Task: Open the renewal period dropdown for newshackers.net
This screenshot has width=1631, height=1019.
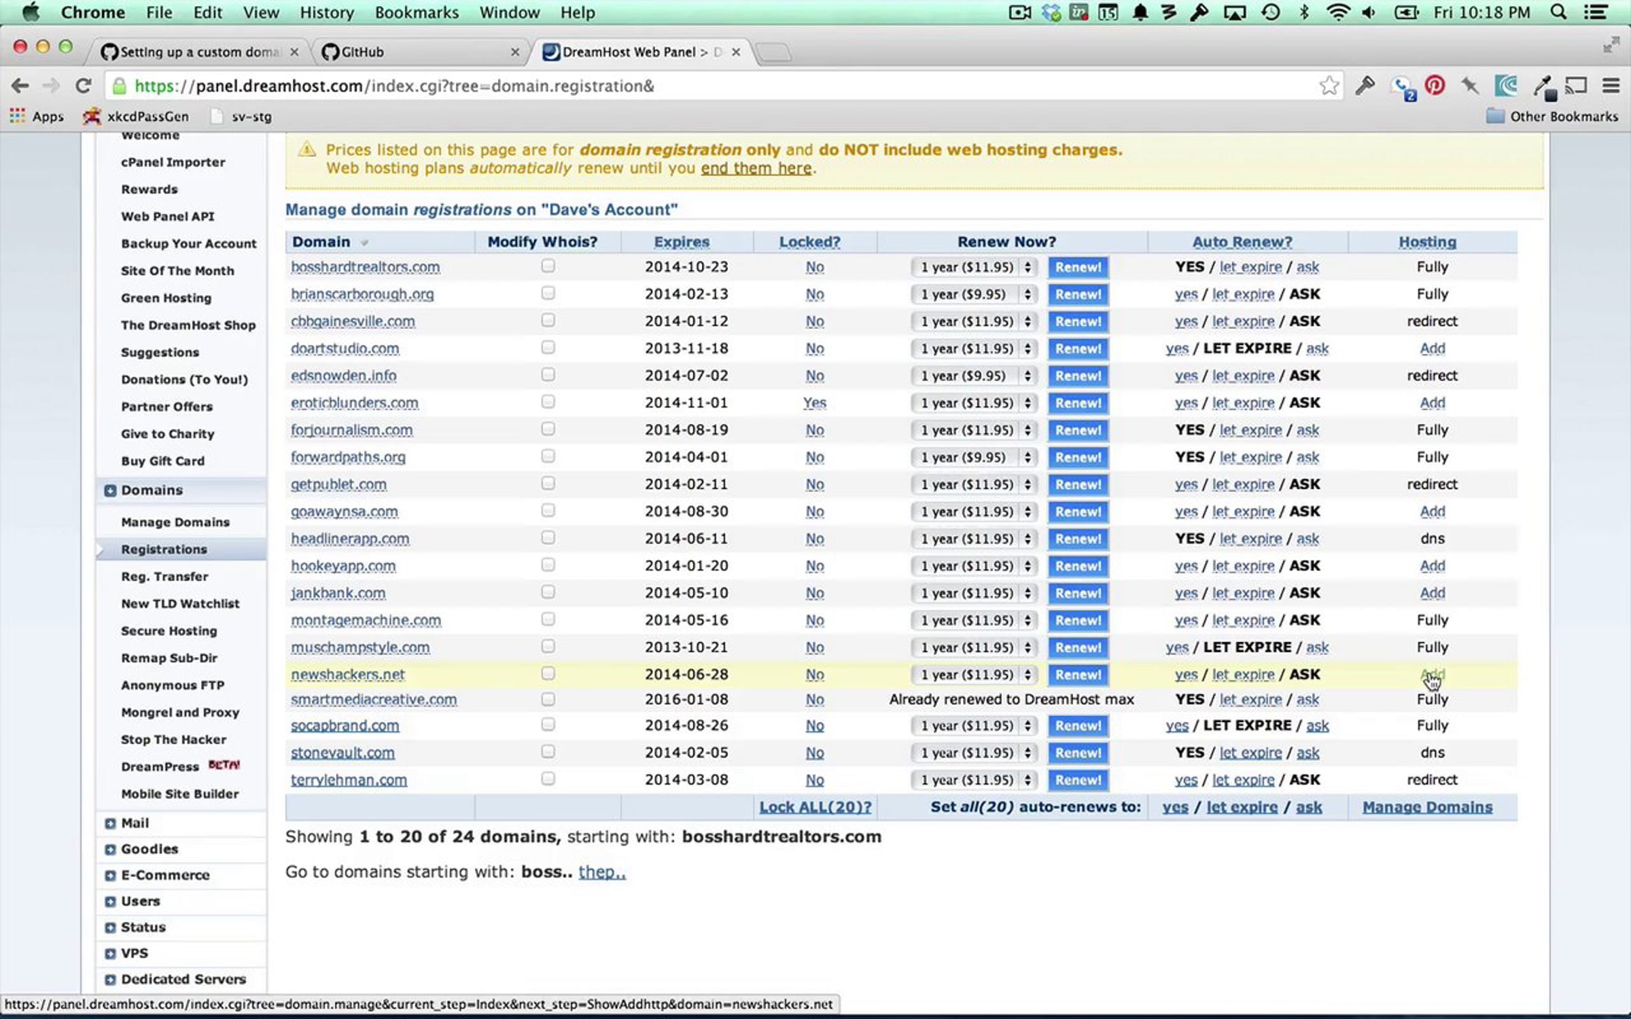Action: tap(974, 675)
